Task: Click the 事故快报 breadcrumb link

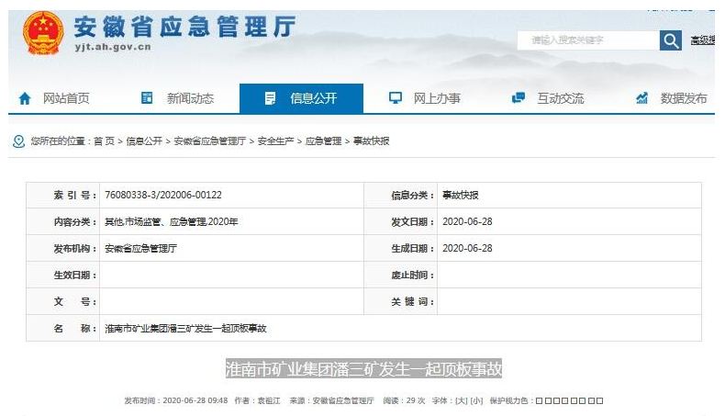Action: [x=372, y=141]
